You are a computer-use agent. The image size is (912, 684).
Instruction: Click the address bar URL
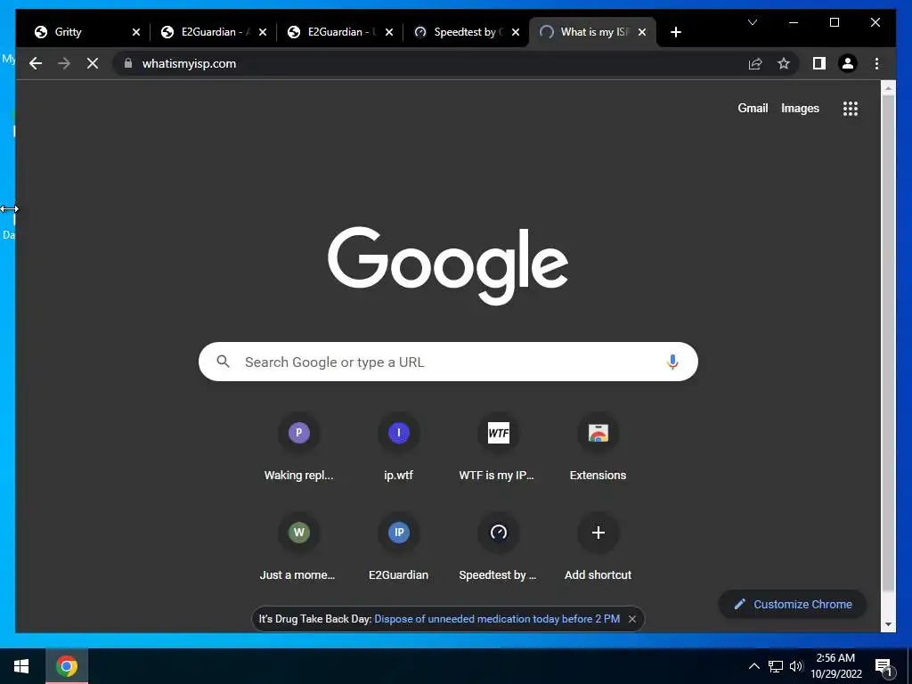(189, 63)
